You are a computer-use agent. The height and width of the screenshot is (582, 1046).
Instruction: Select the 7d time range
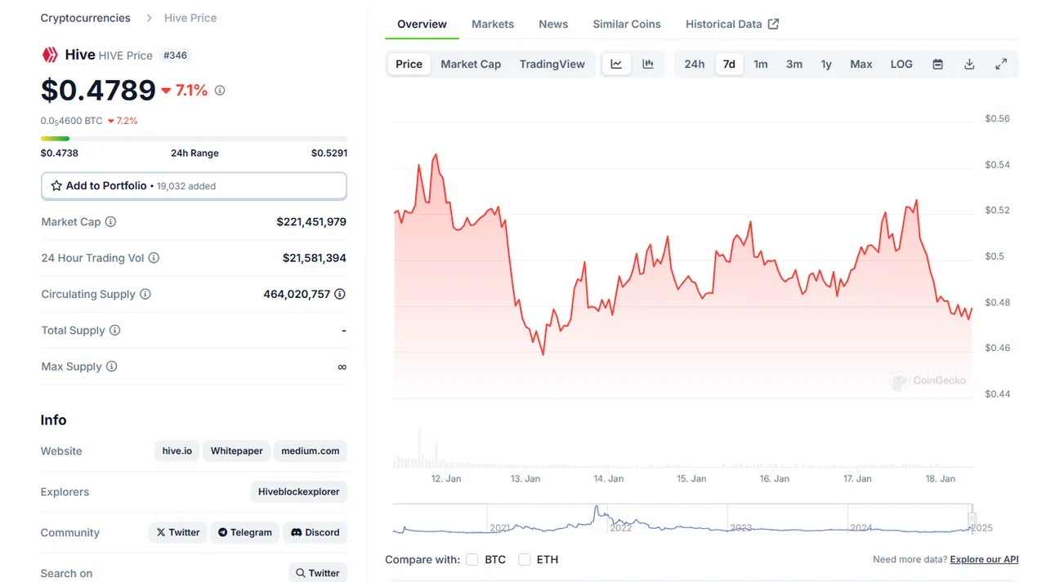click(729, 64)
